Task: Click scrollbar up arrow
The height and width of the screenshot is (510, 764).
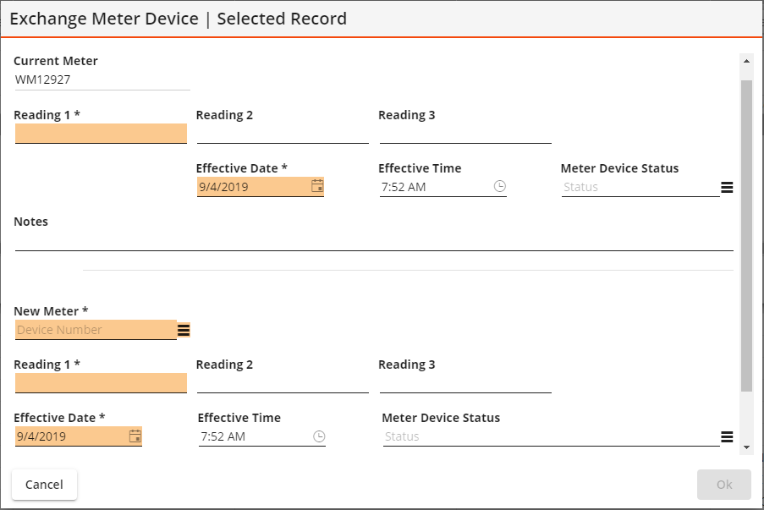Action: (x=746, y=62)
